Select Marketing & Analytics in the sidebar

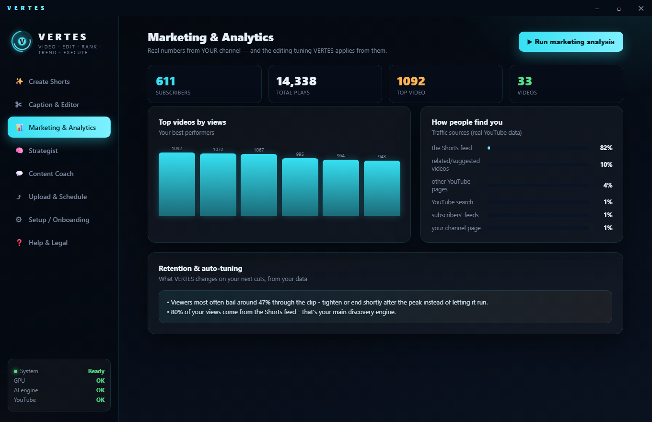tap(59, 128)
